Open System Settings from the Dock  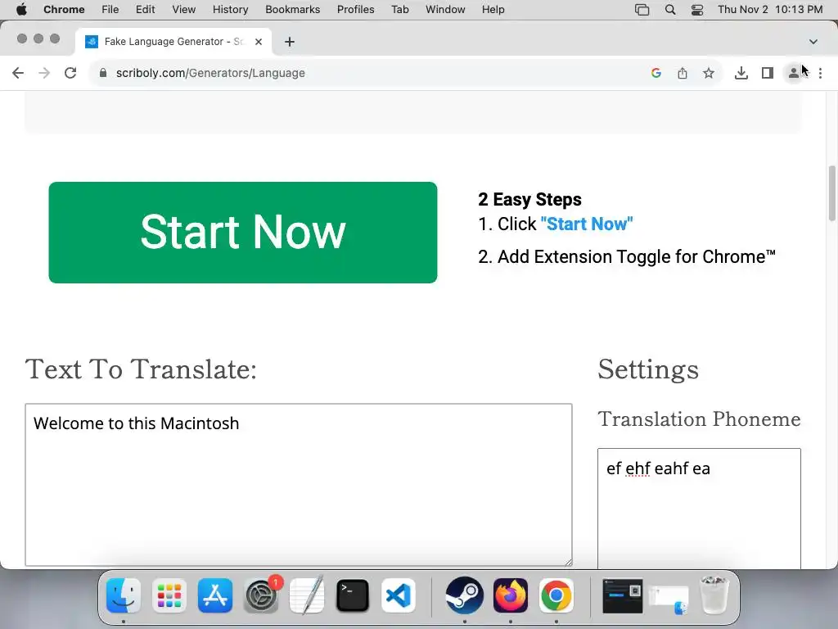pos(261,595)
